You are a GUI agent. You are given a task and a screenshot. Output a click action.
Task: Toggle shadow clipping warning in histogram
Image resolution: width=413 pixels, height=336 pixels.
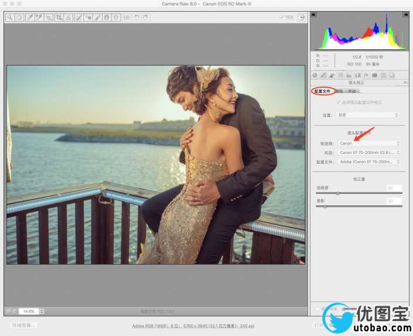[x=313, y=15]
